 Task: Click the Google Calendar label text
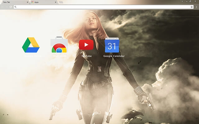pyautogui.click(x=114, y=56)
